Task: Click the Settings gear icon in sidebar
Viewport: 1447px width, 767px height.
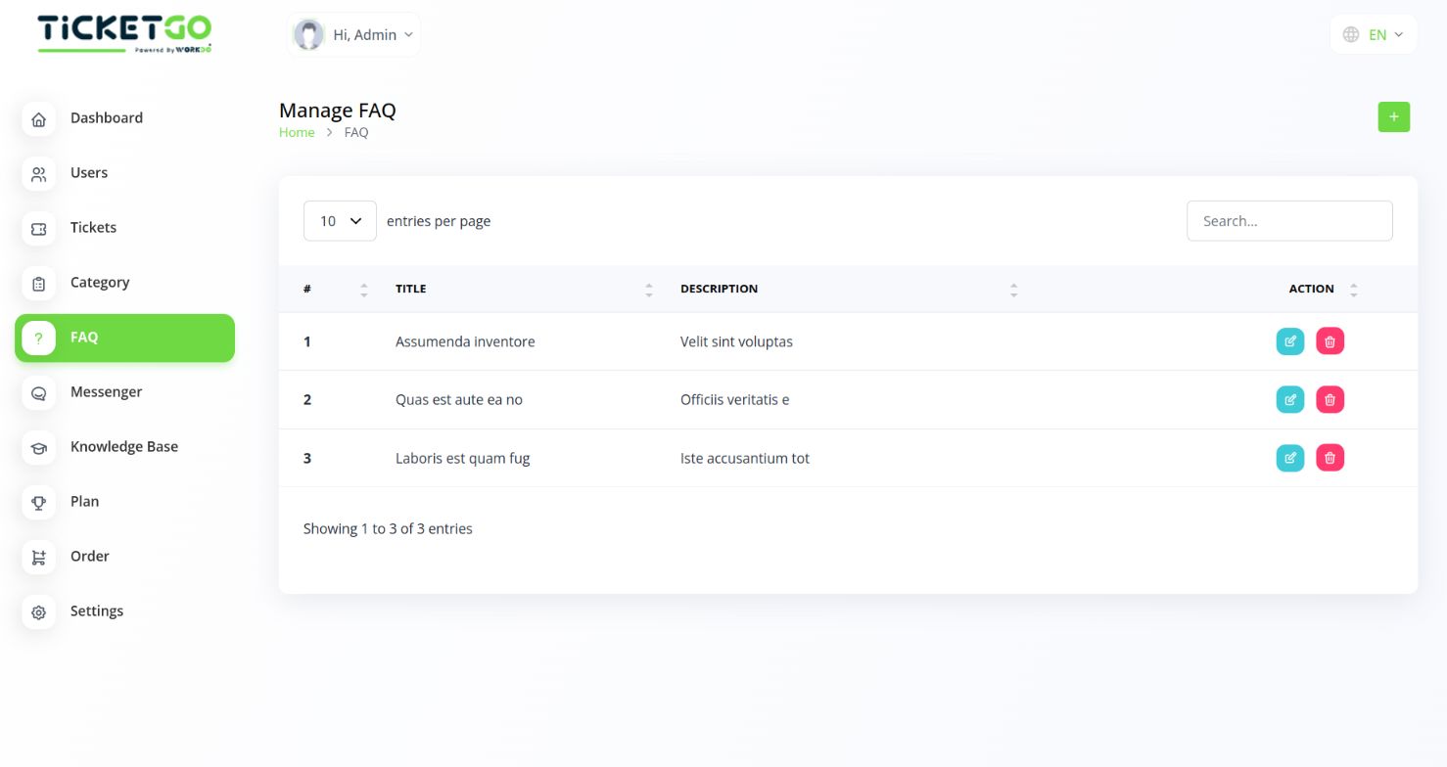Action: (x=38, y=612)
